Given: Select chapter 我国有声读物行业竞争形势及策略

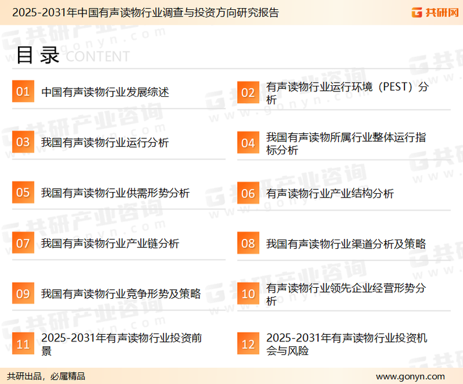Looking at the screenshot, I should pos(121,294).
